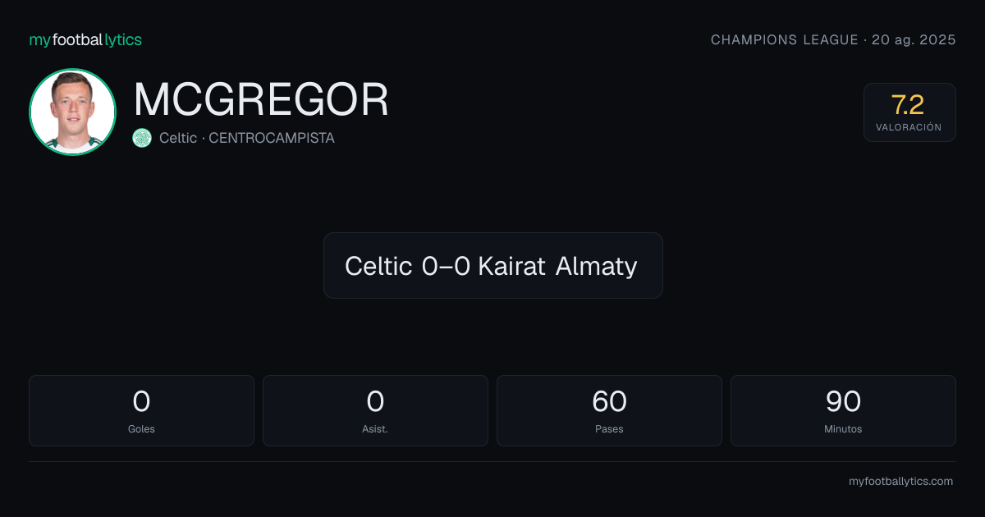Click the Goles label text
985x517 pixels.
point(141,429)
